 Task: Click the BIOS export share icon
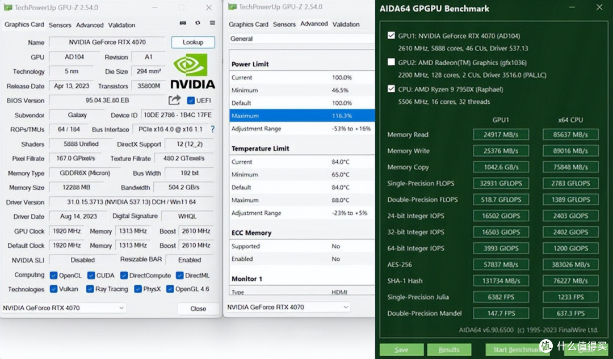(174, 100)
